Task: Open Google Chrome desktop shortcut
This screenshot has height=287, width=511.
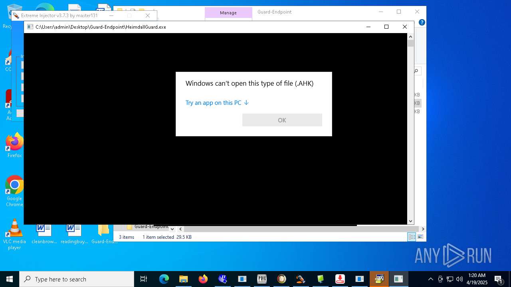Action: [14, 191]
